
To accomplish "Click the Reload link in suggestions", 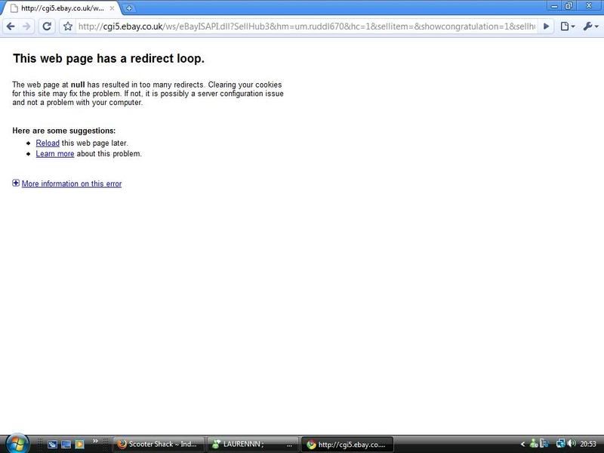I will [x=48, y=143].
